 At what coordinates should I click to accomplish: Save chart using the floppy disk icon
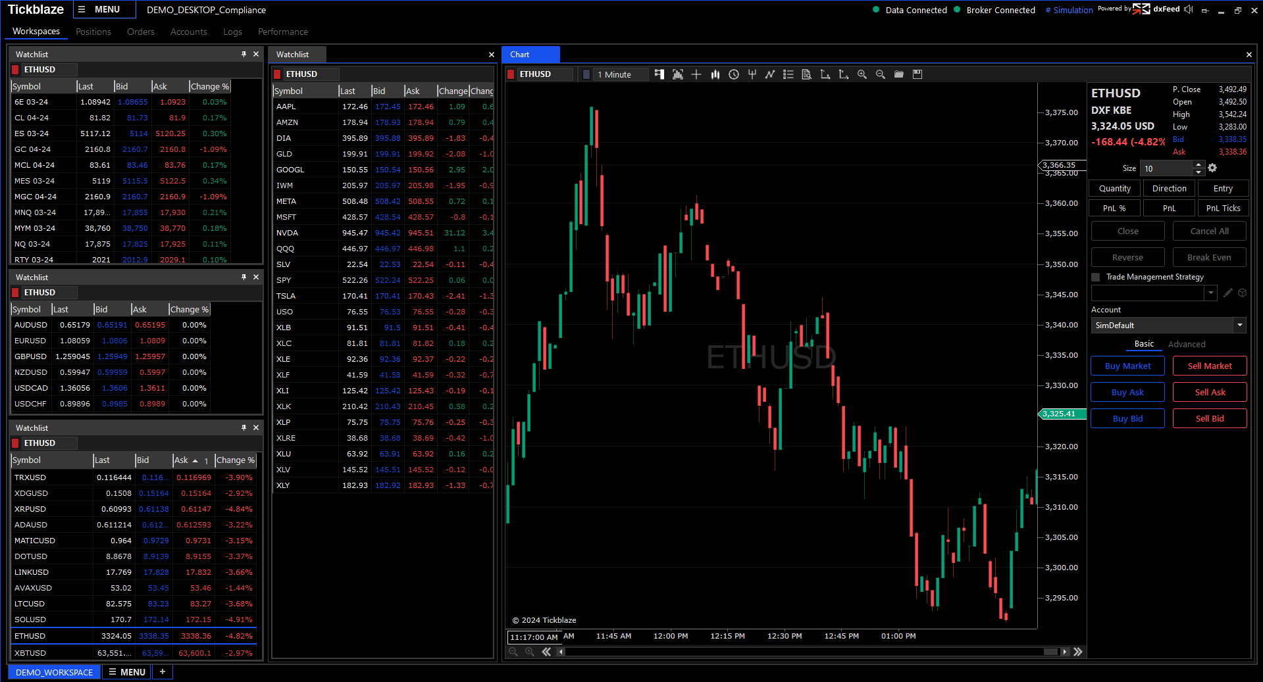pos(917,74)
